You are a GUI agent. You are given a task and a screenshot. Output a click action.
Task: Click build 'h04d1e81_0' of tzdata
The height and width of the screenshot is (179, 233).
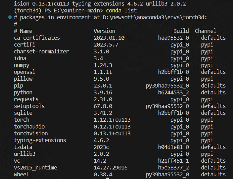tap(174, 147)
